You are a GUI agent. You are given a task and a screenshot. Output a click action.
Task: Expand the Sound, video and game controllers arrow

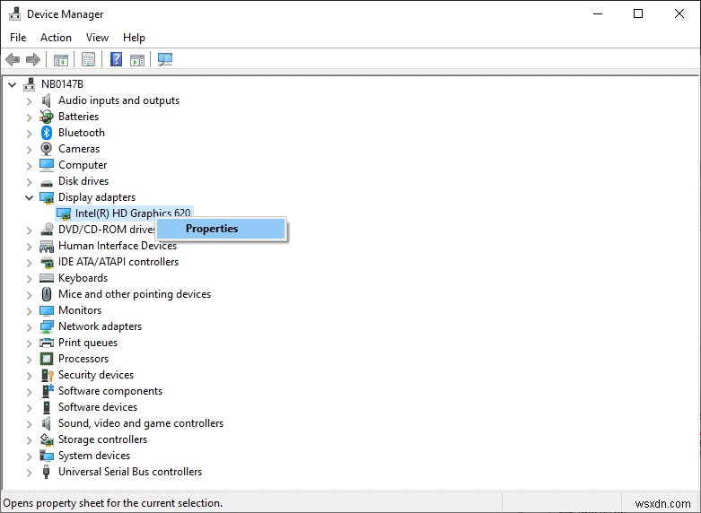(30, 423)
